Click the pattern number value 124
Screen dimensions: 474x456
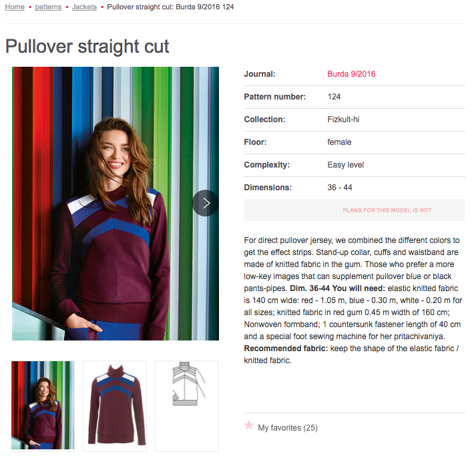pos(334,97)
